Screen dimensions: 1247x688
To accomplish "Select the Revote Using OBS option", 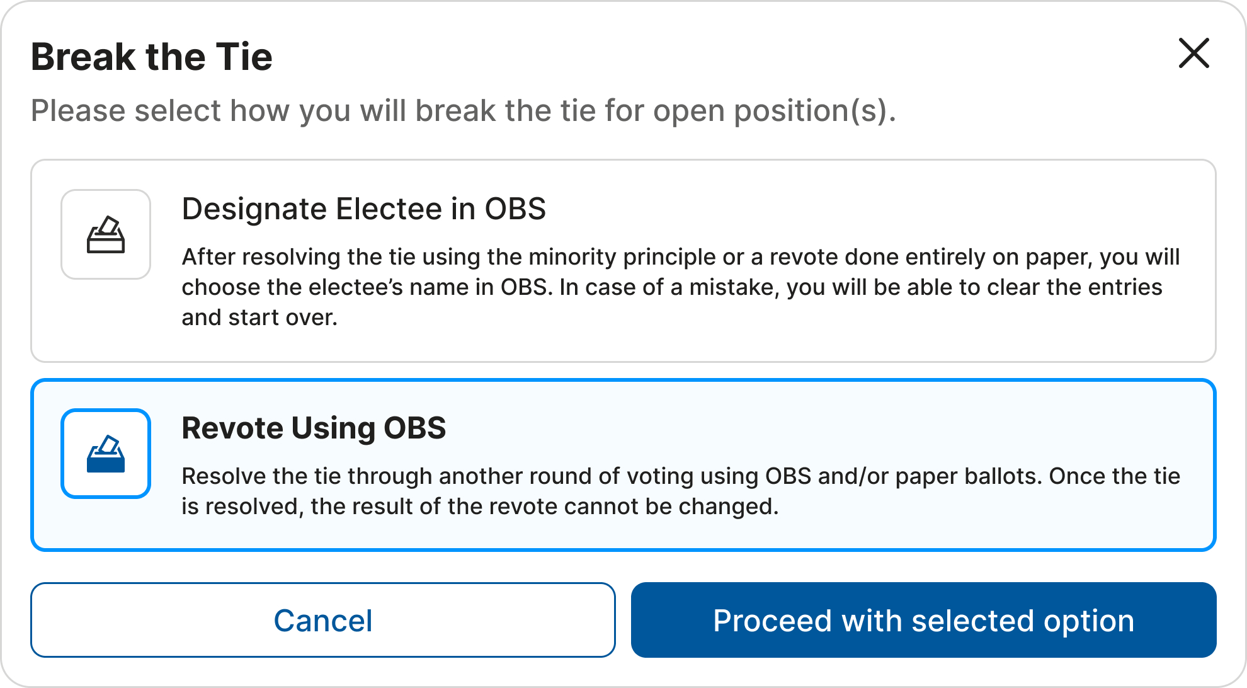I will 623,465.
